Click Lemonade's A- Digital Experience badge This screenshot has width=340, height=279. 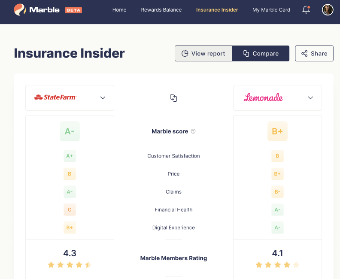click(x=277, y=227)
